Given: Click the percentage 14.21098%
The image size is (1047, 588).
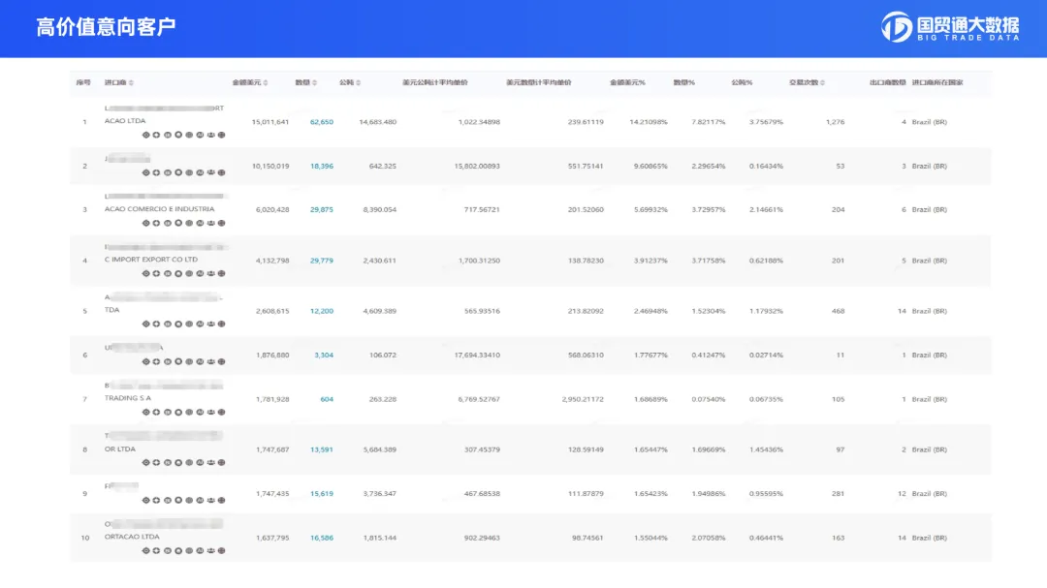Looking at the screenshot, I should [649, 122].
